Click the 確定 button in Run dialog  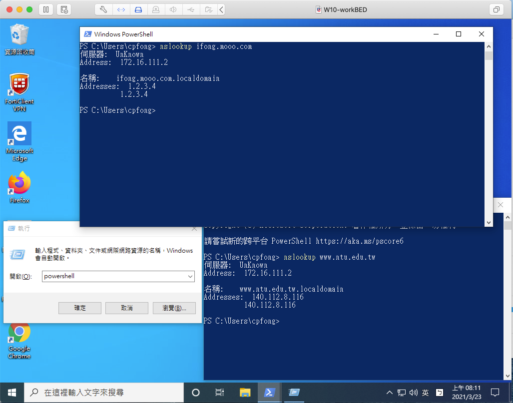(x=80, y=308)
